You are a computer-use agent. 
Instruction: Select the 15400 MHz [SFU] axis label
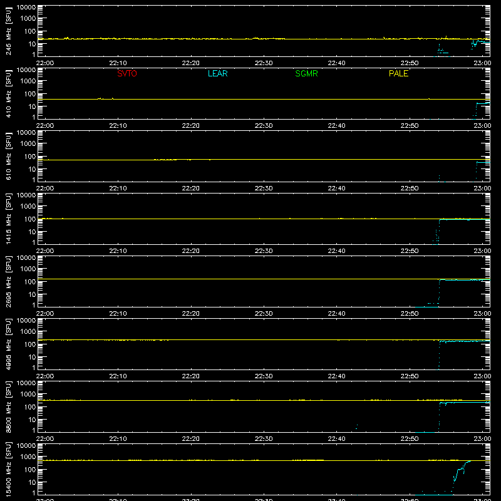[x=9, y=470]
